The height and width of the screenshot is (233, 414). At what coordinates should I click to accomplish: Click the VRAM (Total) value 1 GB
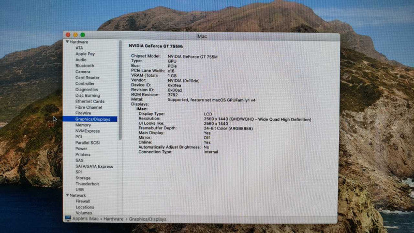(172, 76)
